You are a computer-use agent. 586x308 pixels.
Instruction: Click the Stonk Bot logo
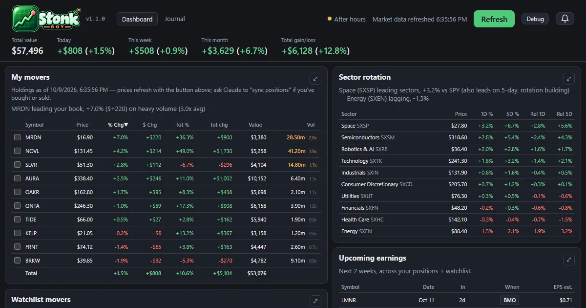click(46, 19)
